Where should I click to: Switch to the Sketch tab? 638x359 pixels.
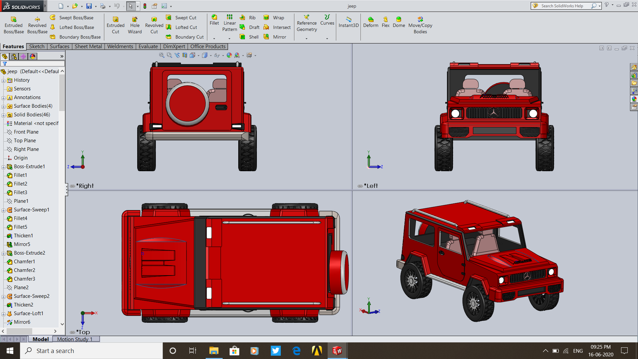click(37, 47)
